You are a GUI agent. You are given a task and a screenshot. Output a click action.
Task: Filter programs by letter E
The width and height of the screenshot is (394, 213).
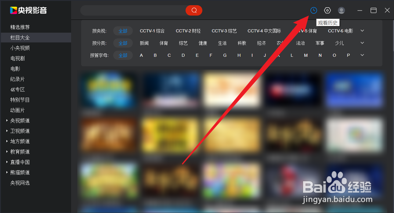pyautogui.click(x=197, y=55)
